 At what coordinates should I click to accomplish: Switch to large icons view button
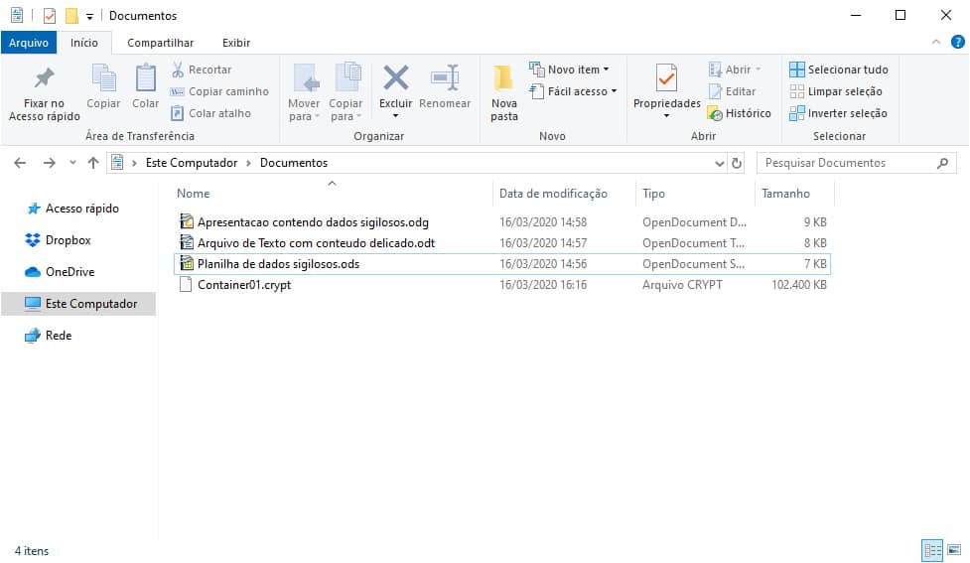point(954,550)
